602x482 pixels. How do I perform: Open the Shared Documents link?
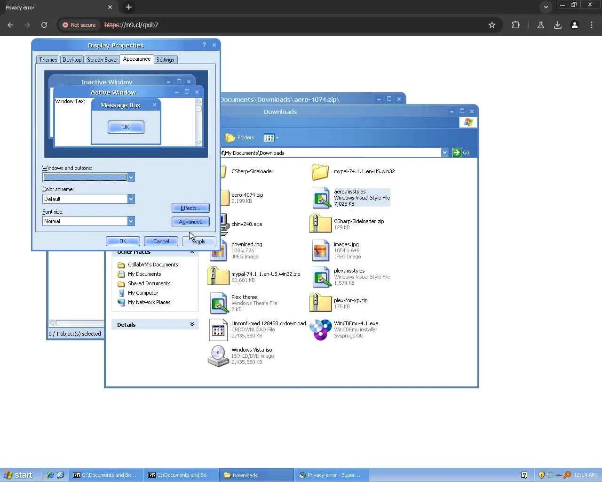click(x=149, y=283)
